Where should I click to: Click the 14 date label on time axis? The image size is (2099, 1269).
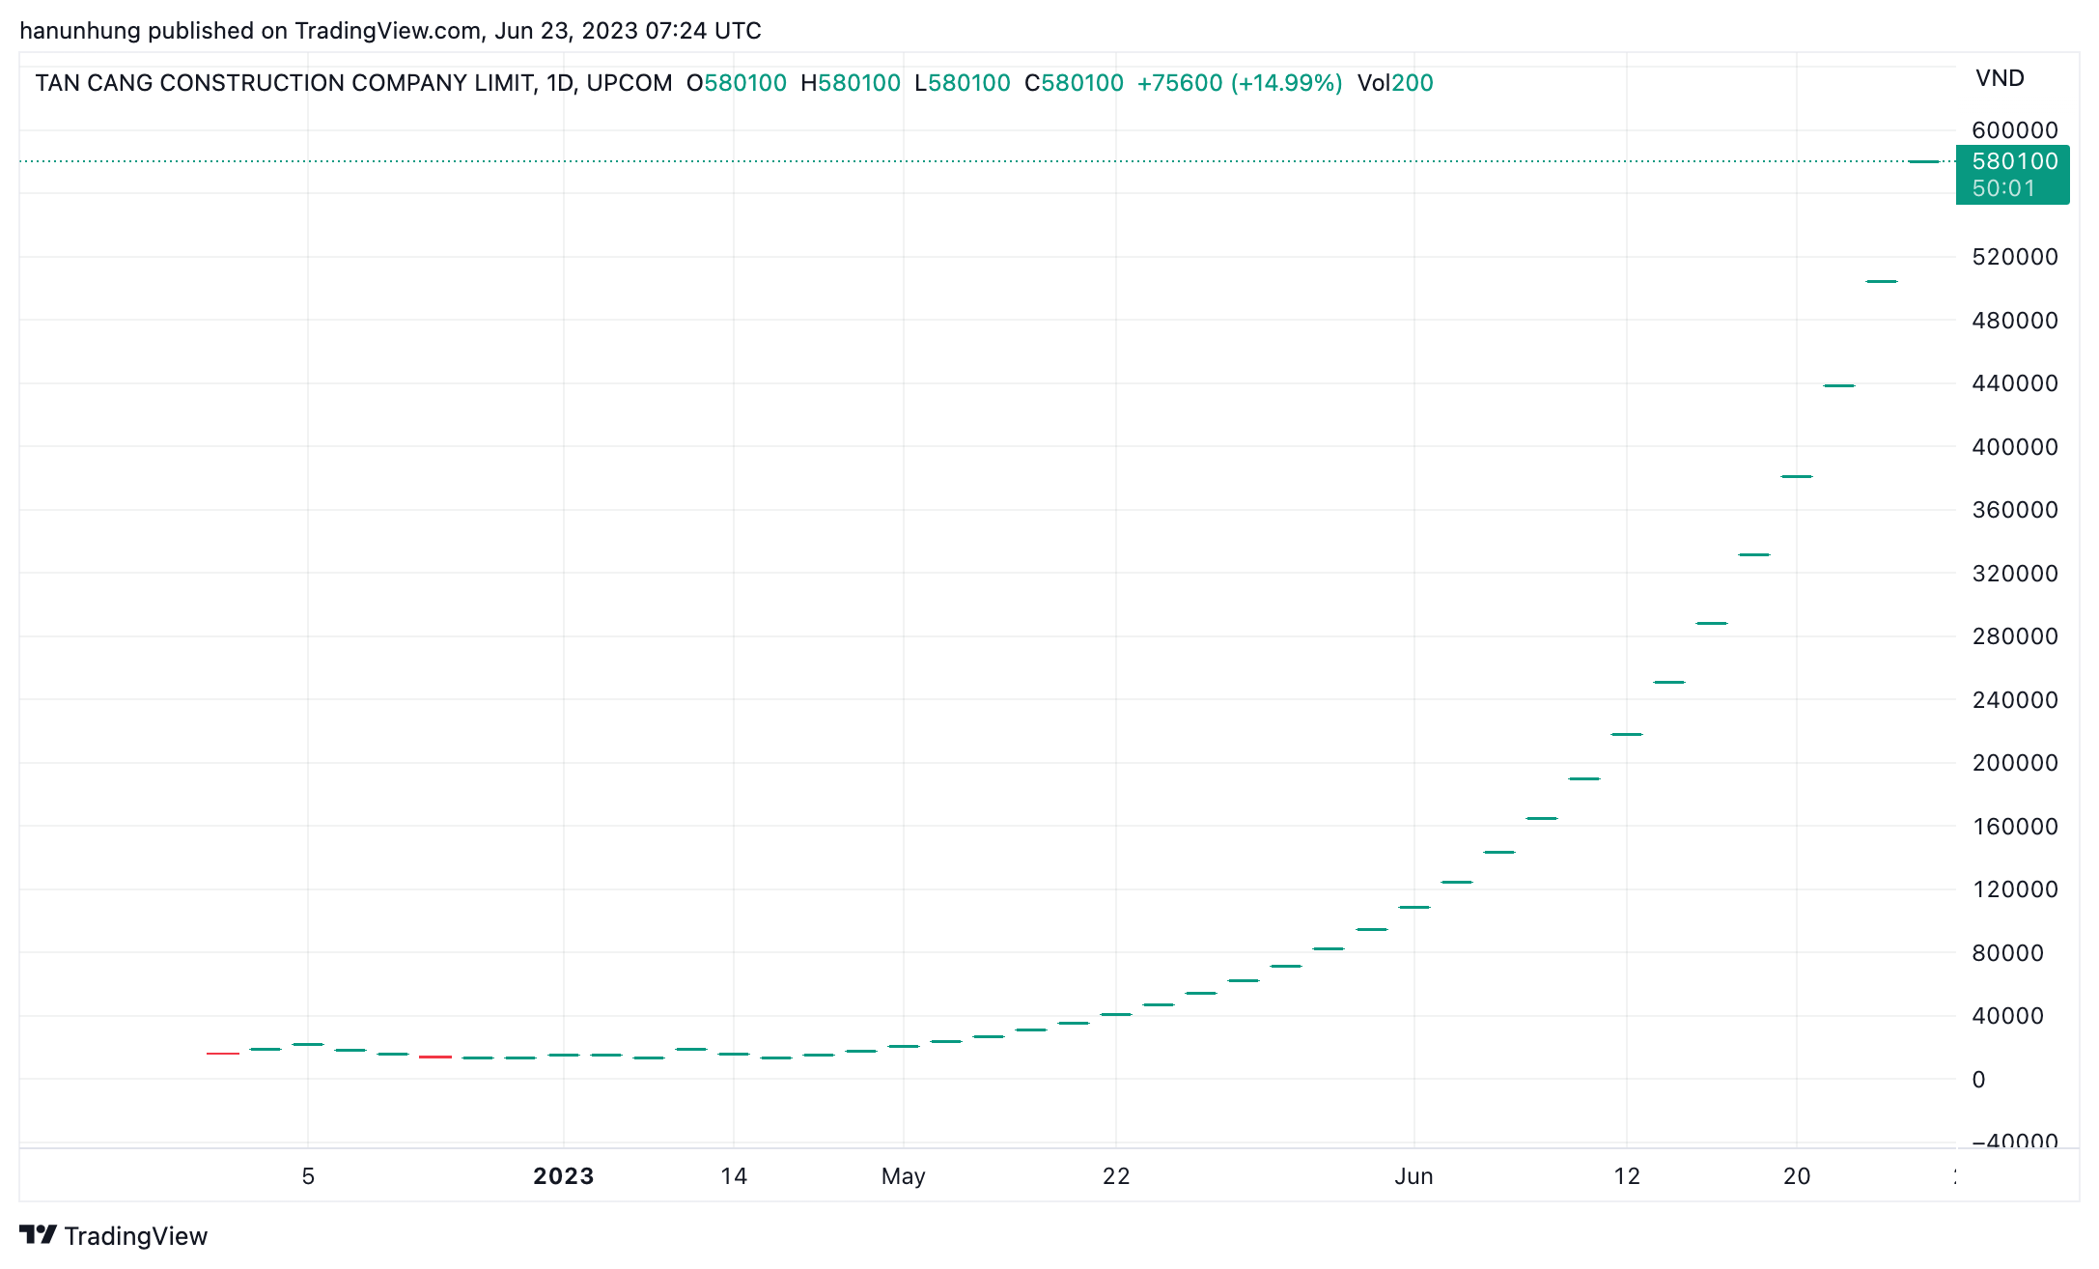pyautogui.click(x=734, y=1176)
